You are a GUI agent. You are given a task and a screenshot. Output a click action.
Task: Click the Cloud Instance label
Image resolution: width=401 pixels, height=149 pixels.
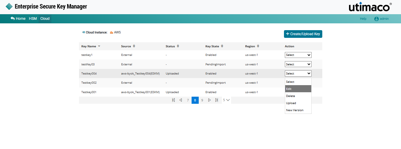pos(97,33)
